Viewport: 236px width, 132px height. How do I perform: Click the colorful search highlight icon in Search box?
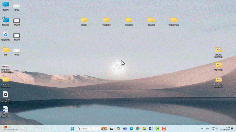[x=104, y=129]
